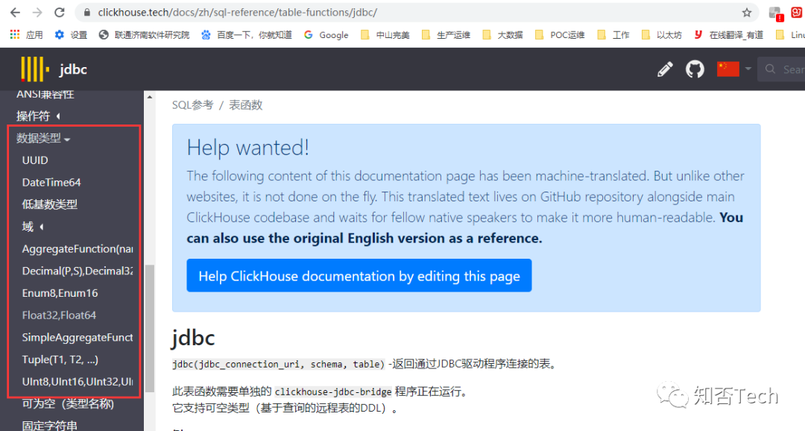This screenshot has height=431, width=805.
Task: Open the Float32,Float64 sidebar entry
Action: pyautogui.click(x=59, y=315)
